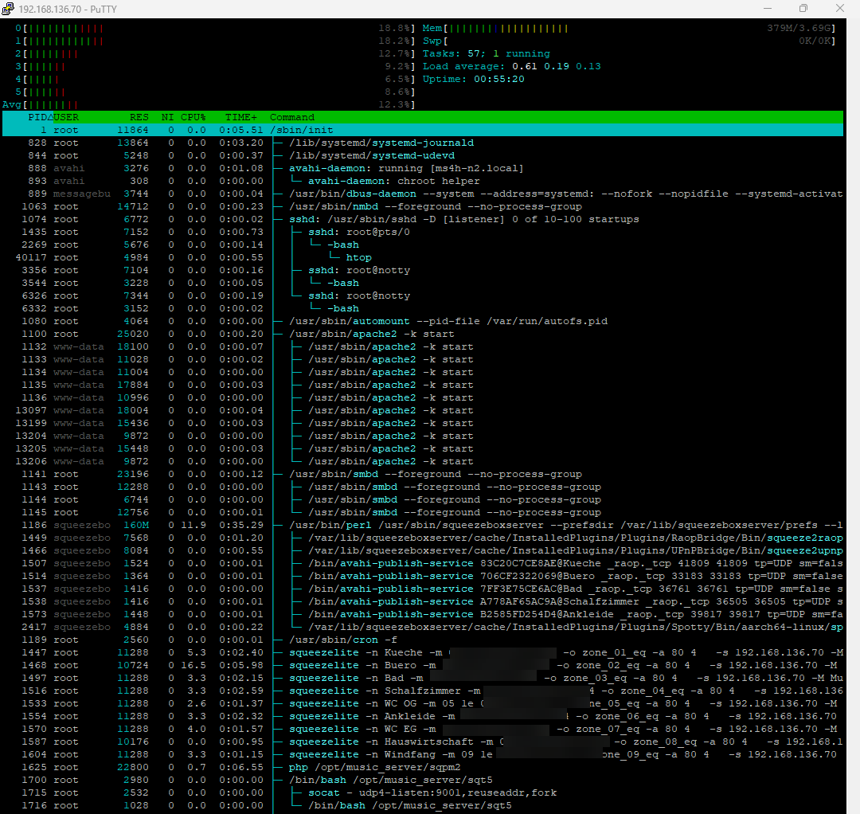Screen dimensions: 860x814
Task: Select /bin/bash sqt5 child row PID 1716
Action: (x=422, y=806)
